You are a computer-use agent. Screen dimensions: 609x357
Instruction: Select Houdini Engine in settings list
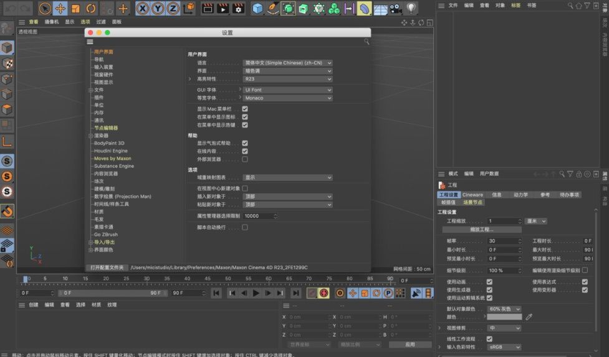(x=111, y=151)
